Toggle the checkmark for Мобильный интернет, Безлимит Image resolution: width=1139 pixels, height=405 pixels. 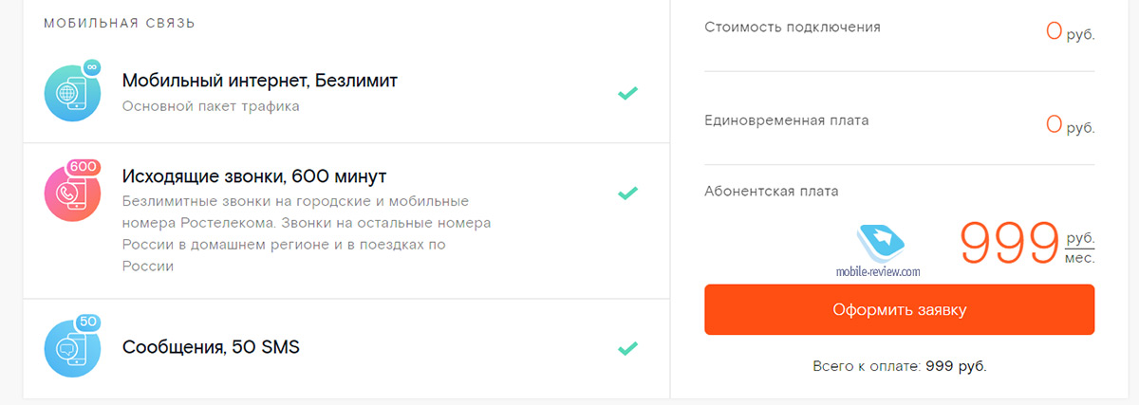627,93
